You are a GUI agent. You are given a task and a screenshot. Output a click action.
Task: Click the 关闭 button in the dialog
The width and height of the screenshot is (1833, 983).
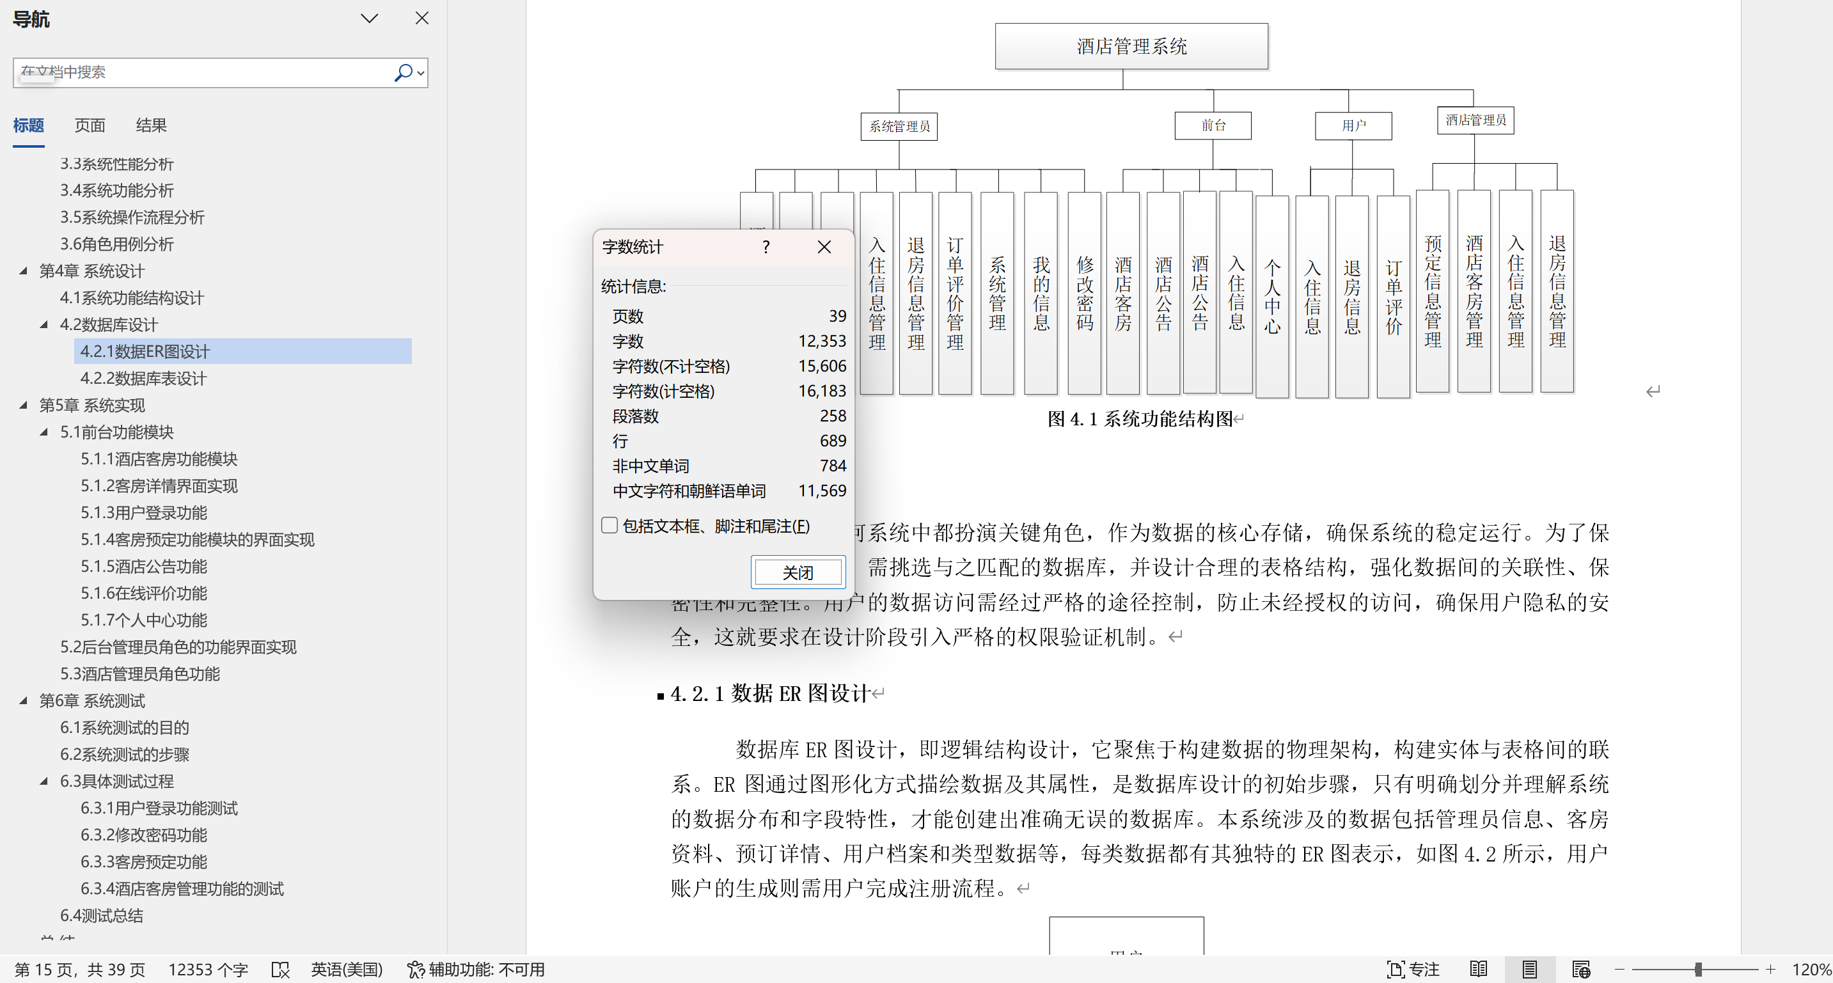click(798, 572)
